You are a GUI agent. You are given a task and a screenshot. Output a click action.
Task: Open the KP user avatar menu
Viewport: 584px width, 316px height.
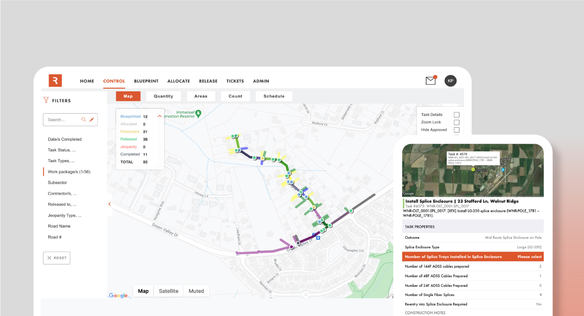450,81
